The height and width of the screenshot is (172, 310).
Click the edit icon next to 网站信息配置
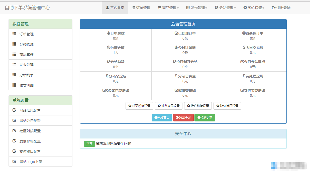point(14,110)
